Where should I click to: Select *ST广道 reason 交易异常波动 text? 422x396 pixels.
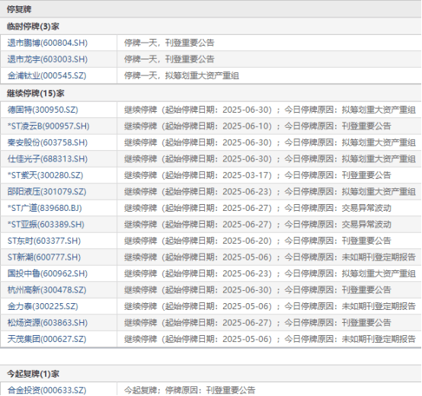click(366, 208)
